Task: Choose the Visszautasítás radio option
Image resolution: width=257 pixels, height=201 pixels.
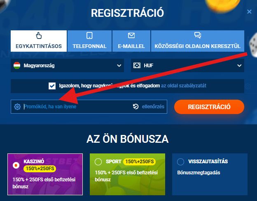Action: tap(181, 162)
